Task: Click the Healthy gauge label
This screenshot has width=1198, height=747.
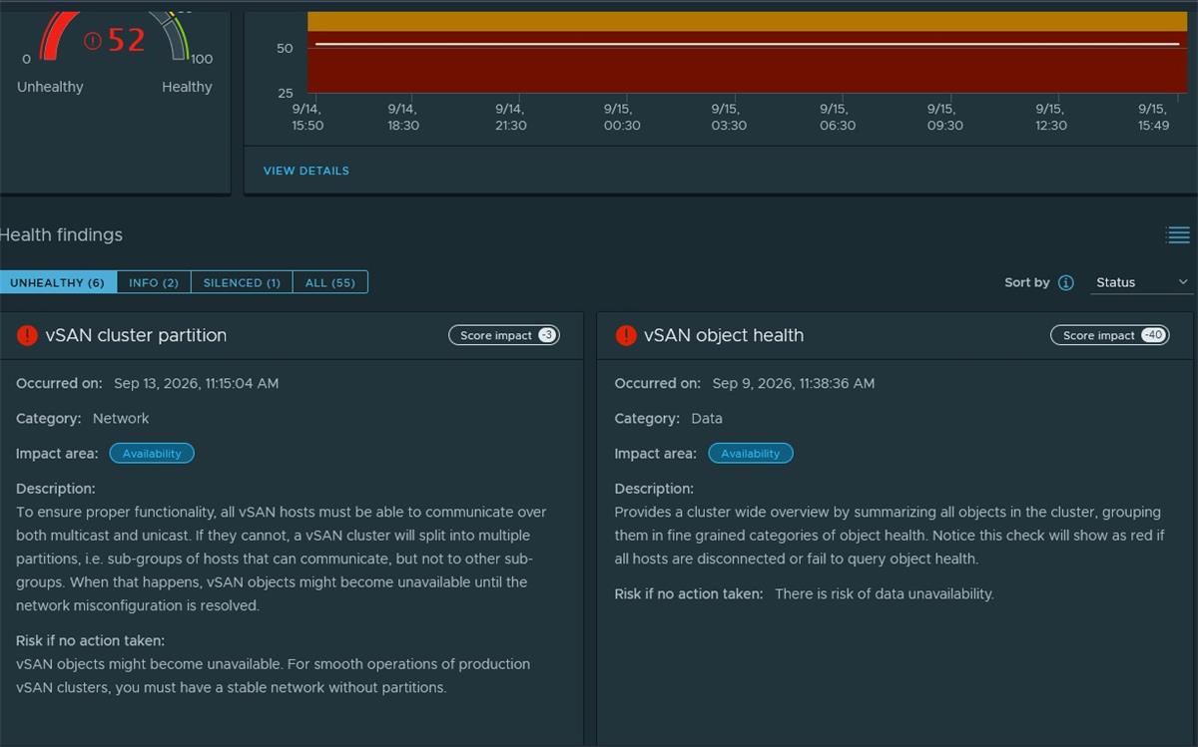Action: 187,87
